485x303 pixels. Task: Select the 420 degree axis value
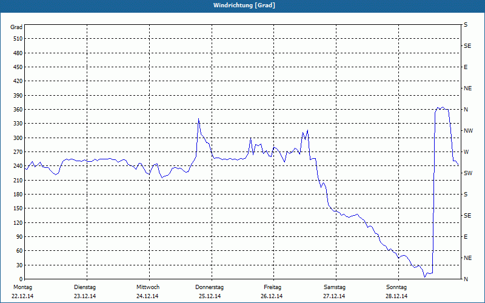tap(18, 81)
